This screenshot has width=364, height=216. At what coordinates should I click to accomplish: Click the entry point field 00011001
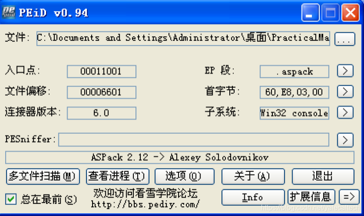pos(101,71)
